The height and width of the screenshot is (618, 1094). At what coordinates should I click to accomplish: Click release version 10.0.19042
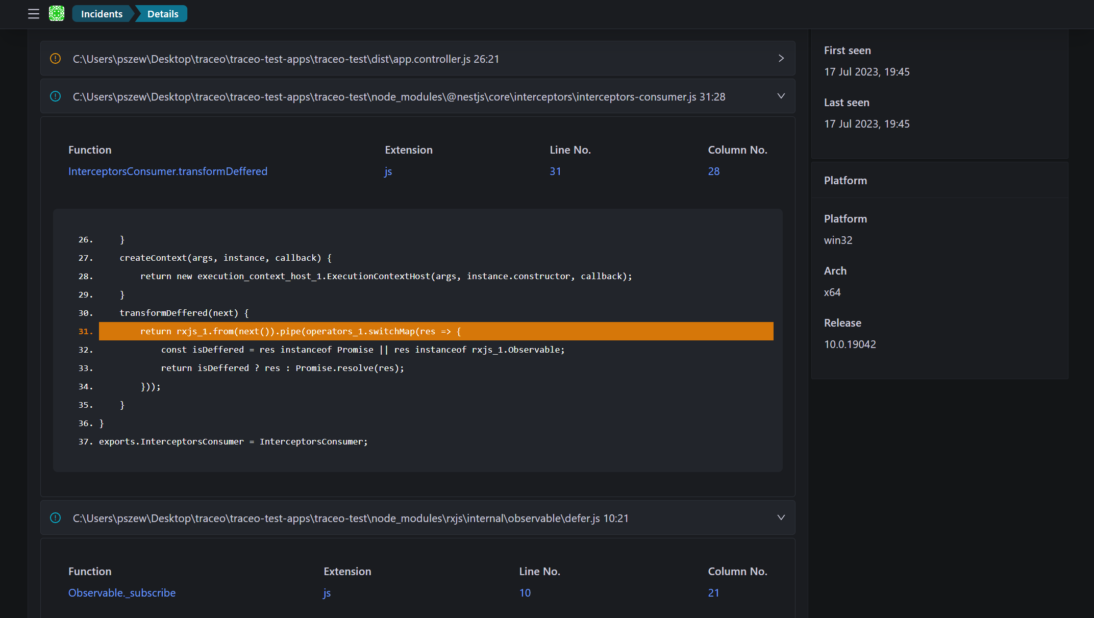[850, 344]
